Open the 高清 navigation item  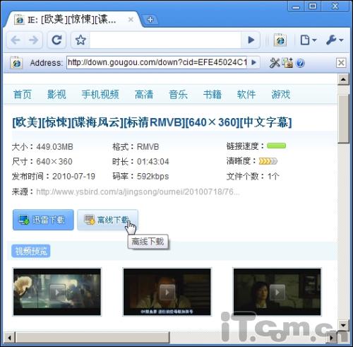(x=144, y=95)
